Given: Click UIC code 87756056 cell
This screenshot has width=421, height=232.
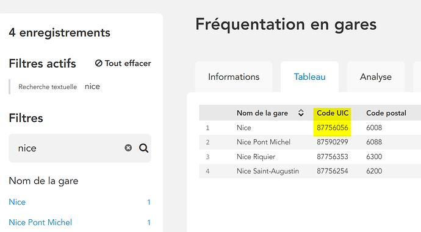Looking at the screenshot, I should pos(333,128).
